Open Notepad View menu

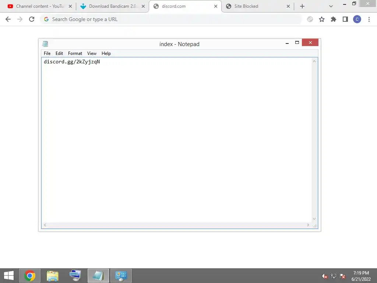tap(92, 53)
